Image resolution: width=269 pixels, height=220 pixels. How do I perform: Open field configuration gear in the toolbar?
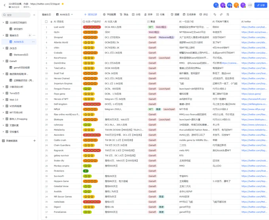pos(110,14)
